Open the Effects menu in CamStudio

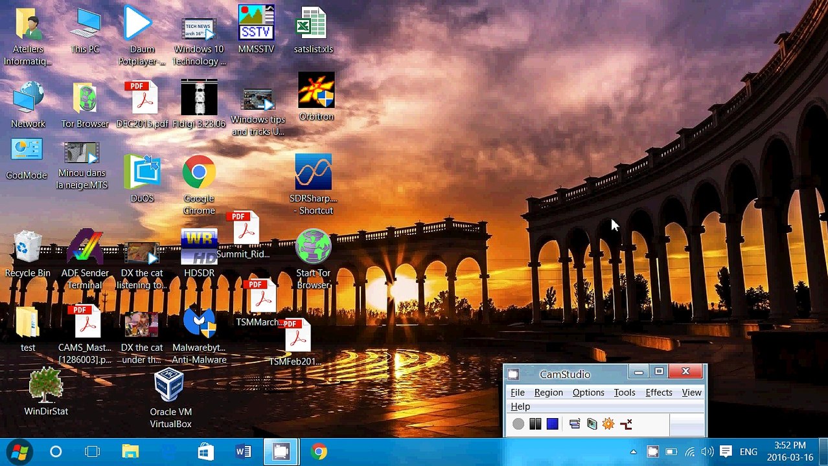point(659,392)
